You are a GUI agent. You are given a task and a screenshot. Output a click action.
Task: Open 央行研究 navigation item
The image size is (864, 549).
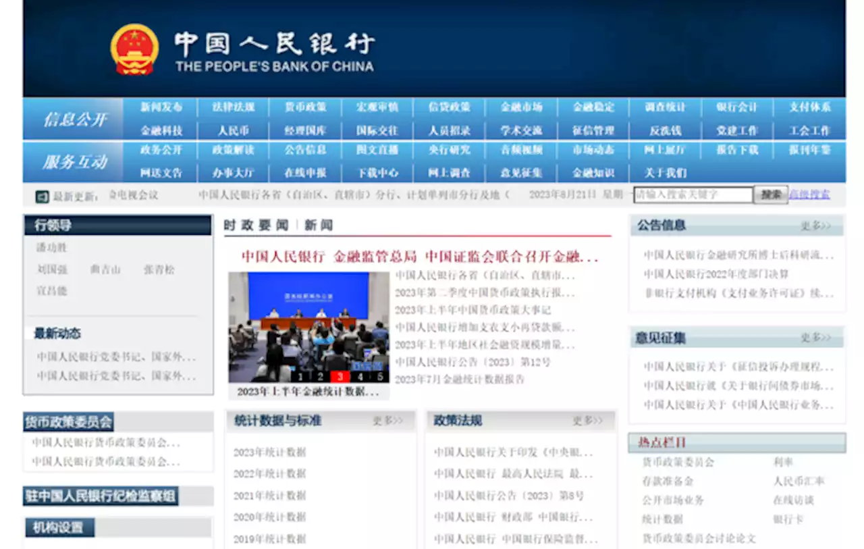click(450, 150)
